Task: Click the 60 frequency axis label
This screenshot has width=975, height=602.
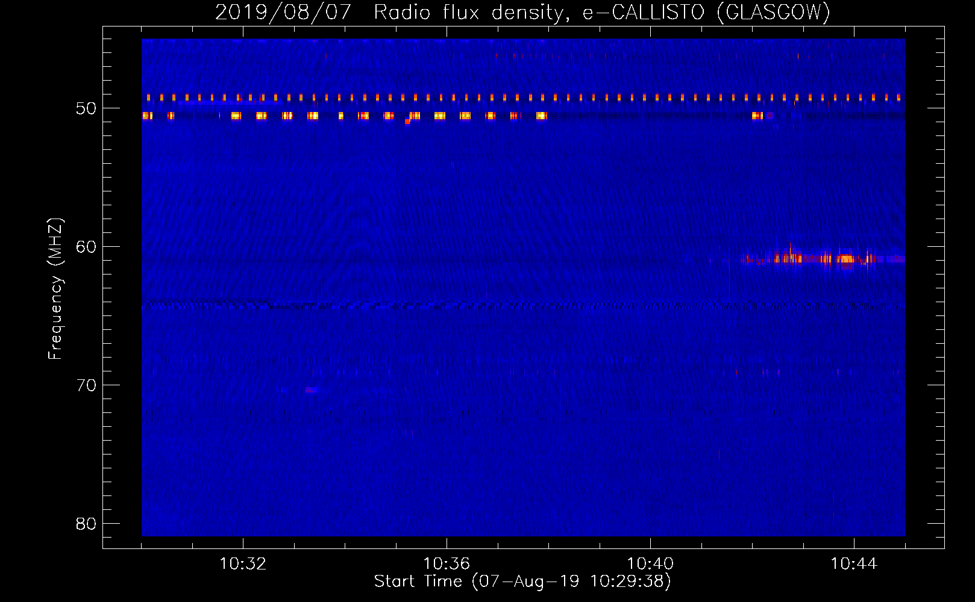Action: click(86, 247)
